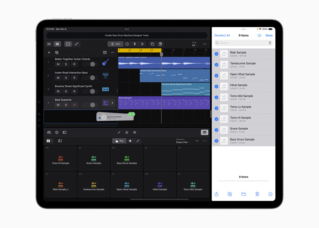Tap the keyboard play surface icon
The image size is (319, 228).
tap(204, 132)
